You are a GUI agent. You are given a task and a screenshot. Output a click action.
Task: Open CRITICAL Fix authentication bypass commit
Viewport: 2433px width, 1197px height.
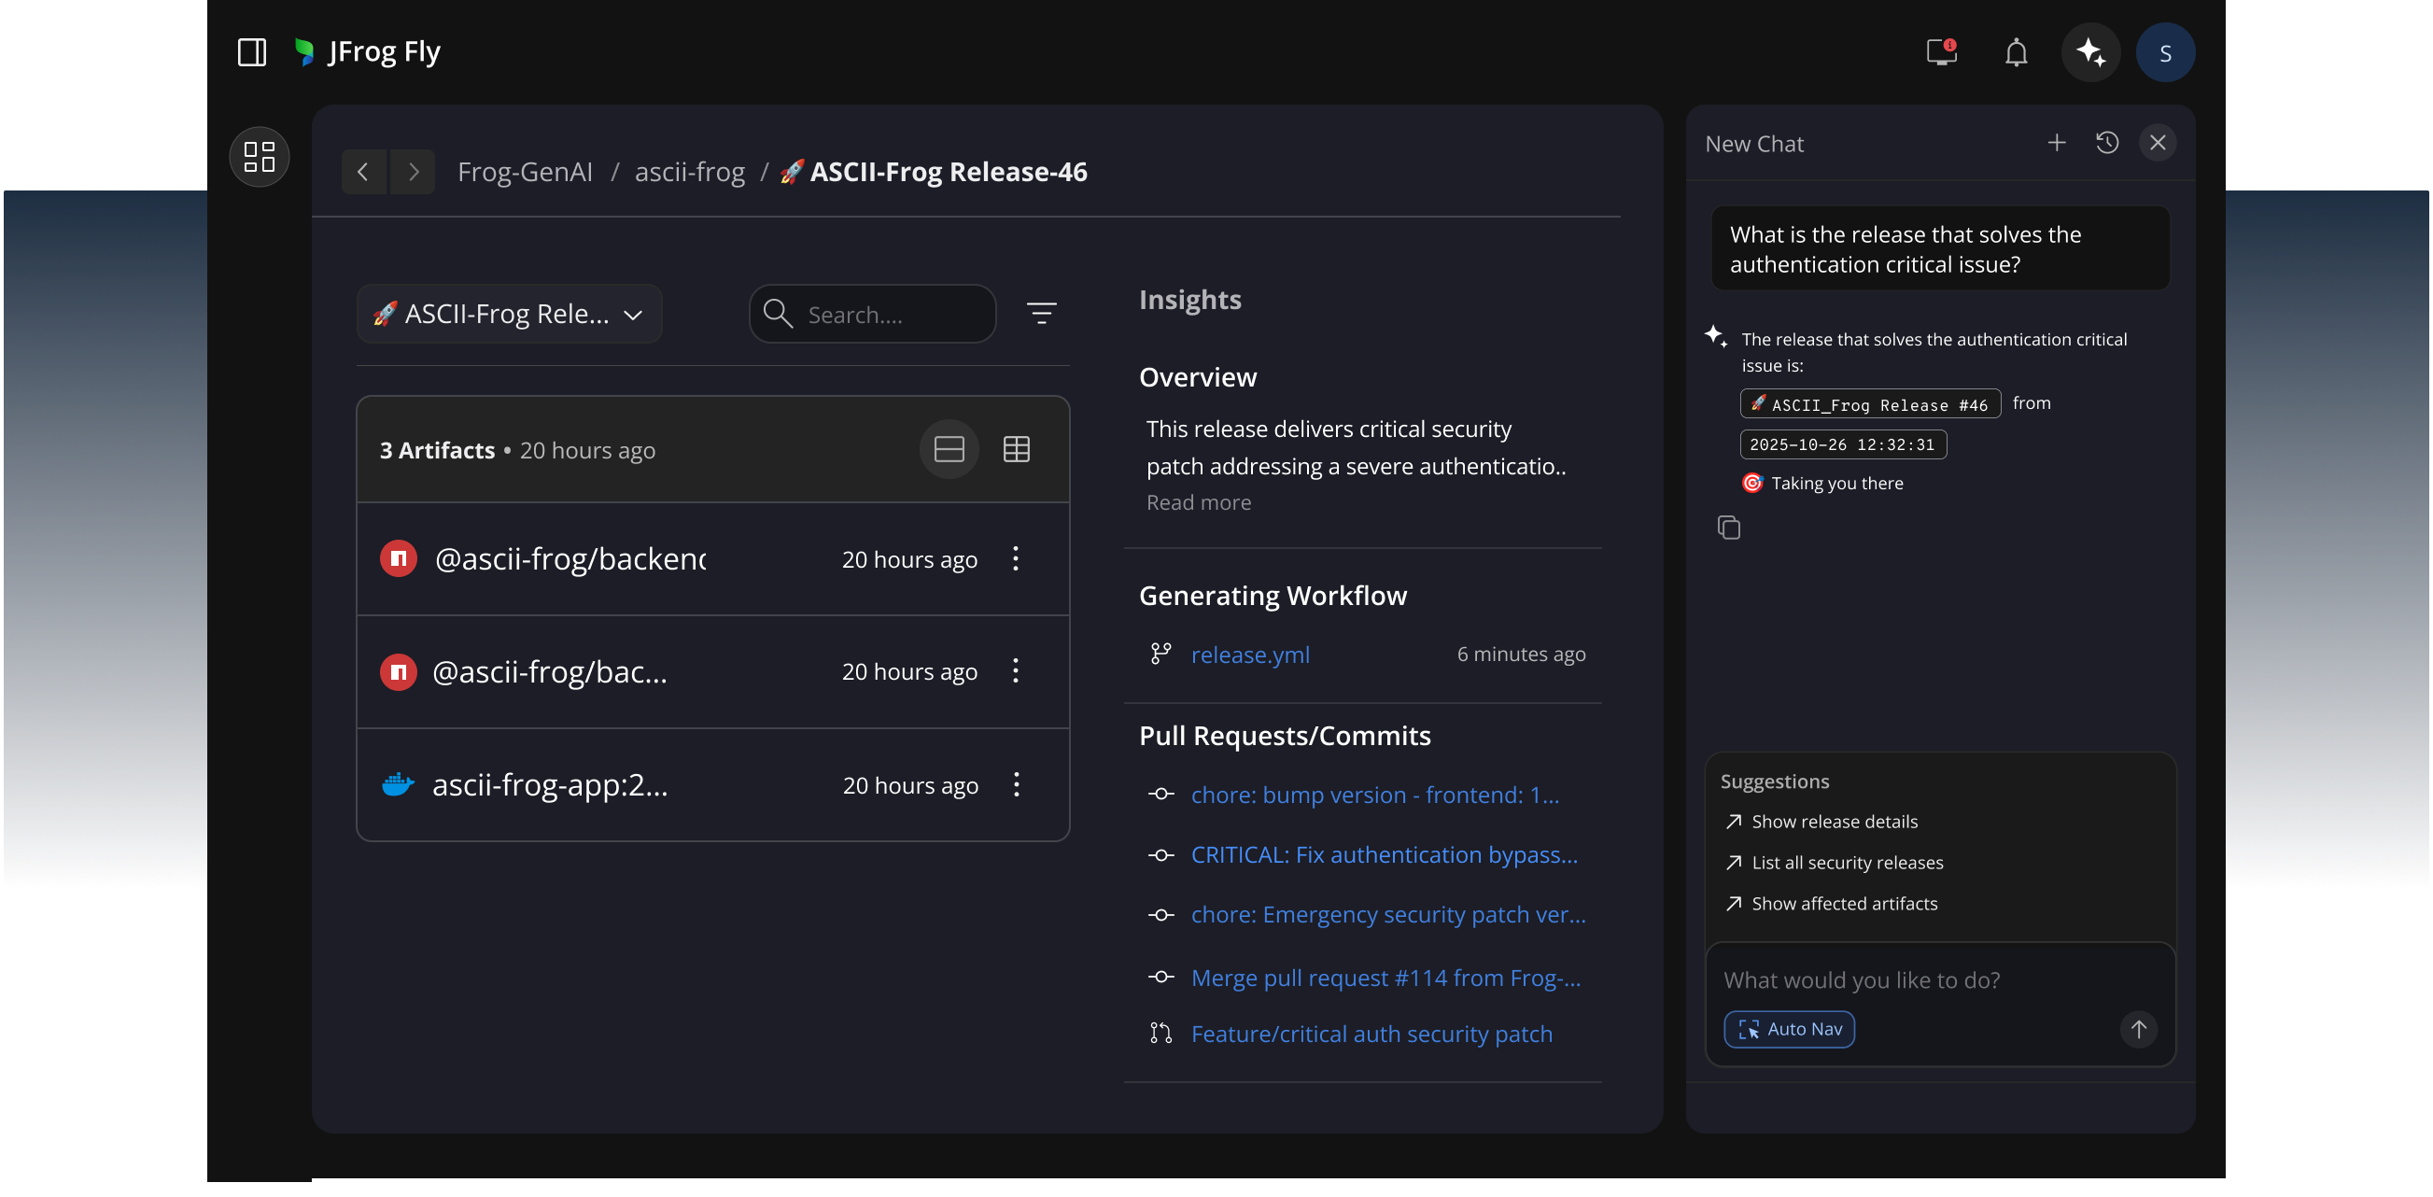point(1384,854)
